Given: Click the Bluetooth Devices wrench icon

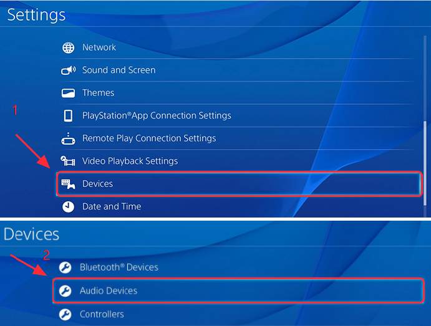Looking at the screenshot, I should (65, 267).
